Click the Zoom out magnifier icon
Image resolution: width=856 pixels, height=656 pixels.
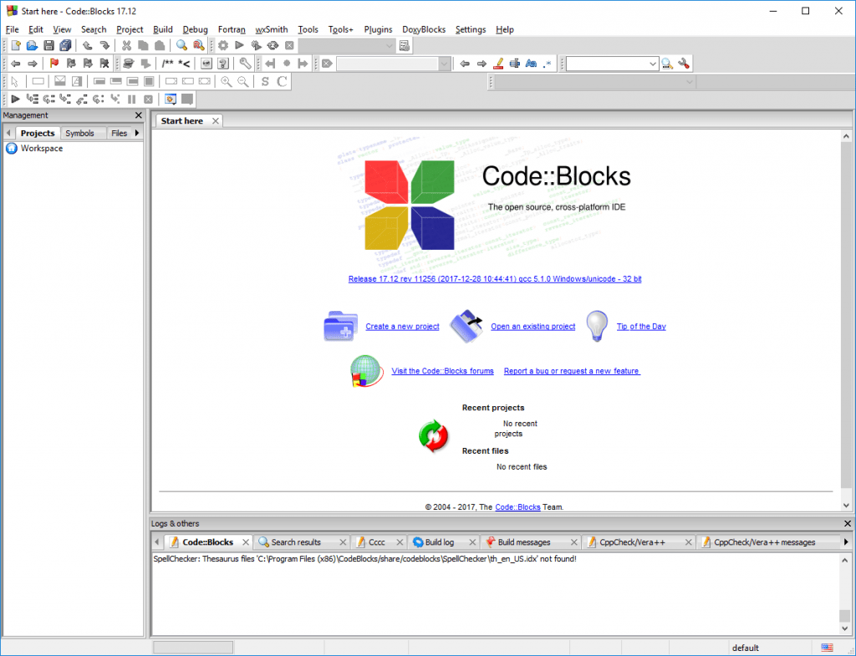(x=243, y=82)
